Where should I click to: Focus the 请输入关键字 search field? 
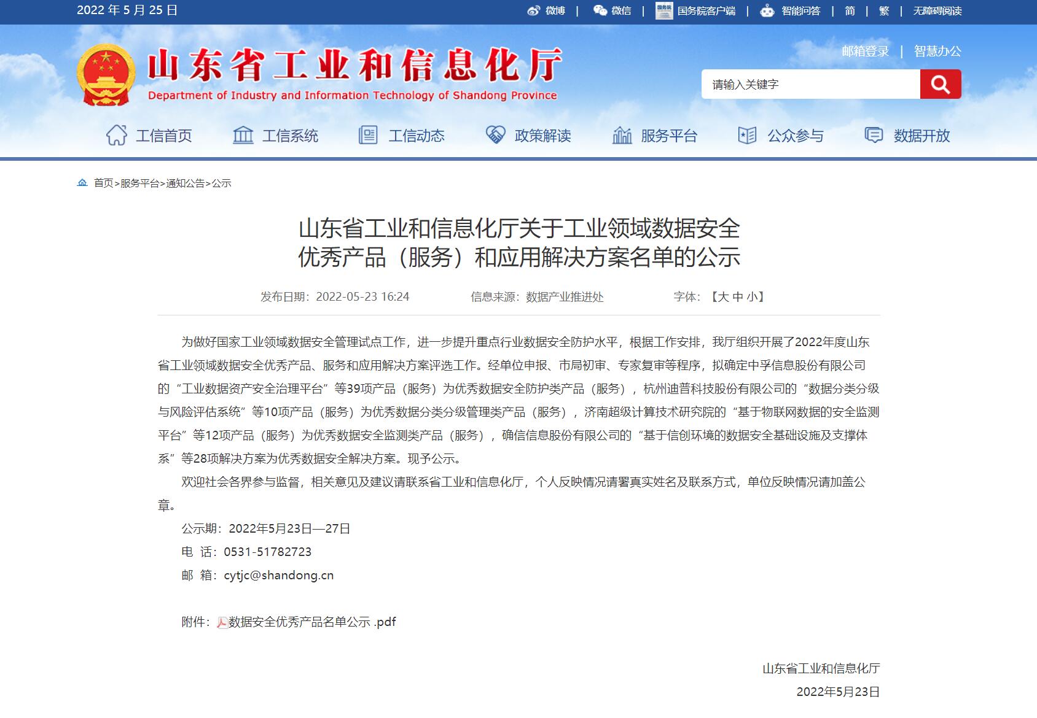click(811, 84)
